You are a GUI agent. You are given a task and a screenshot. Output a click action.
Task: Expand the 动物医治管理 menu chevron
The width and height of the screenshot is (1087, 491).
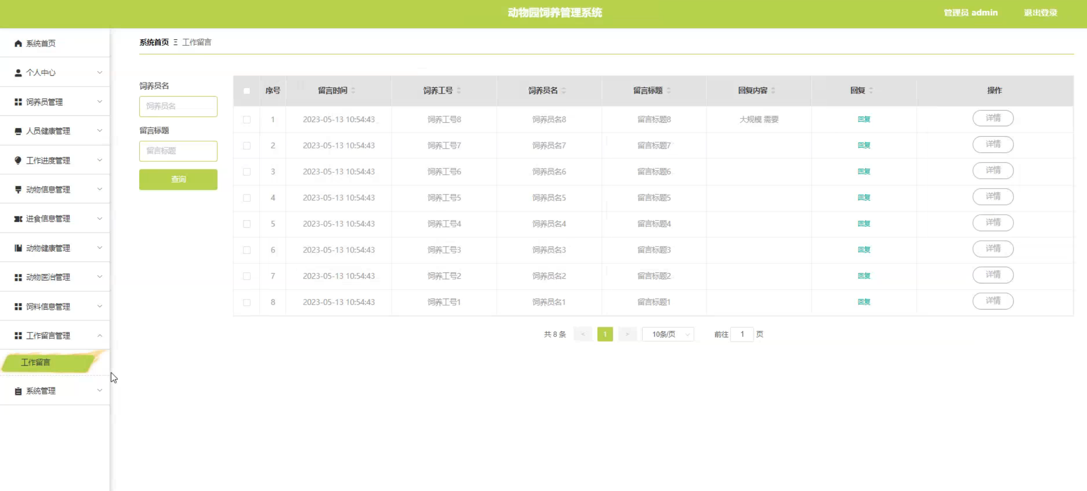100,277
